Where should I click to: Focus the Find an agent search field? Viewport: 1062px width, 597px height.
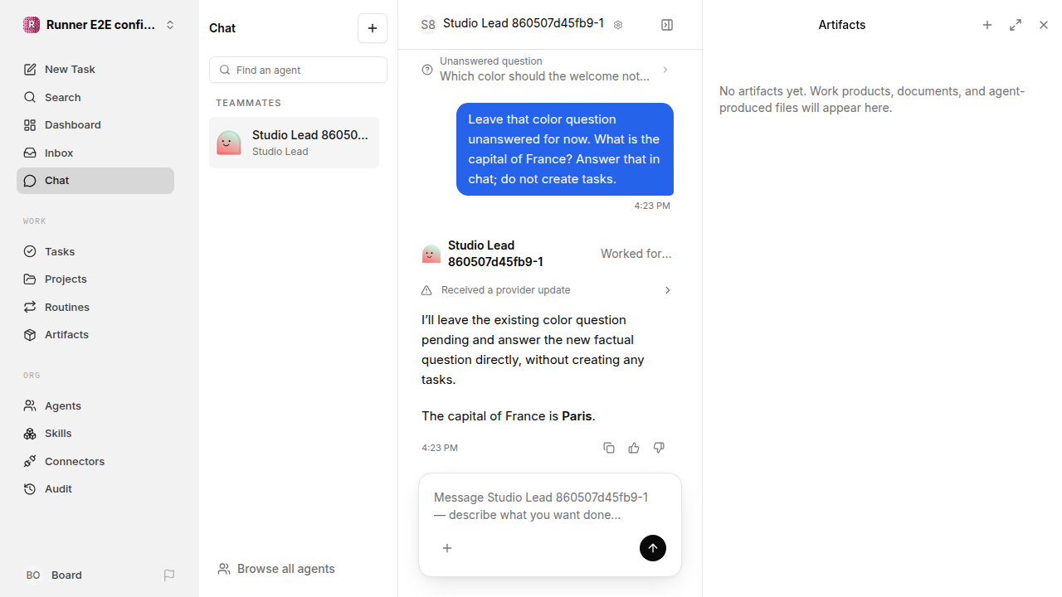pyautogui.click(x=298, y=70)
